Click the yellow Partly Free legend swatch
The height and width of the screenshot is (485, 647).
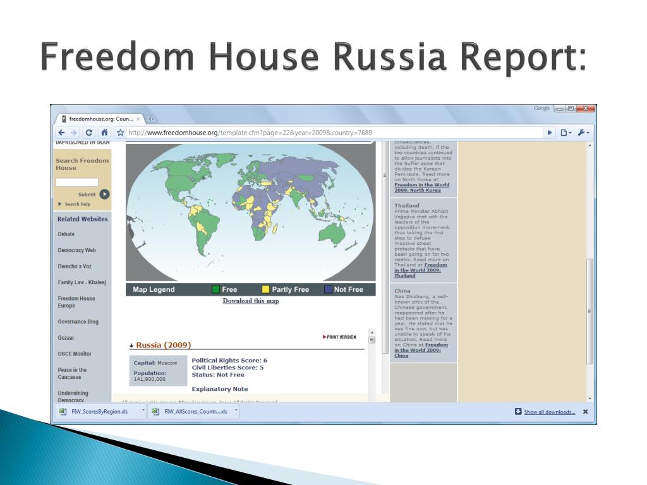point(265,289)
